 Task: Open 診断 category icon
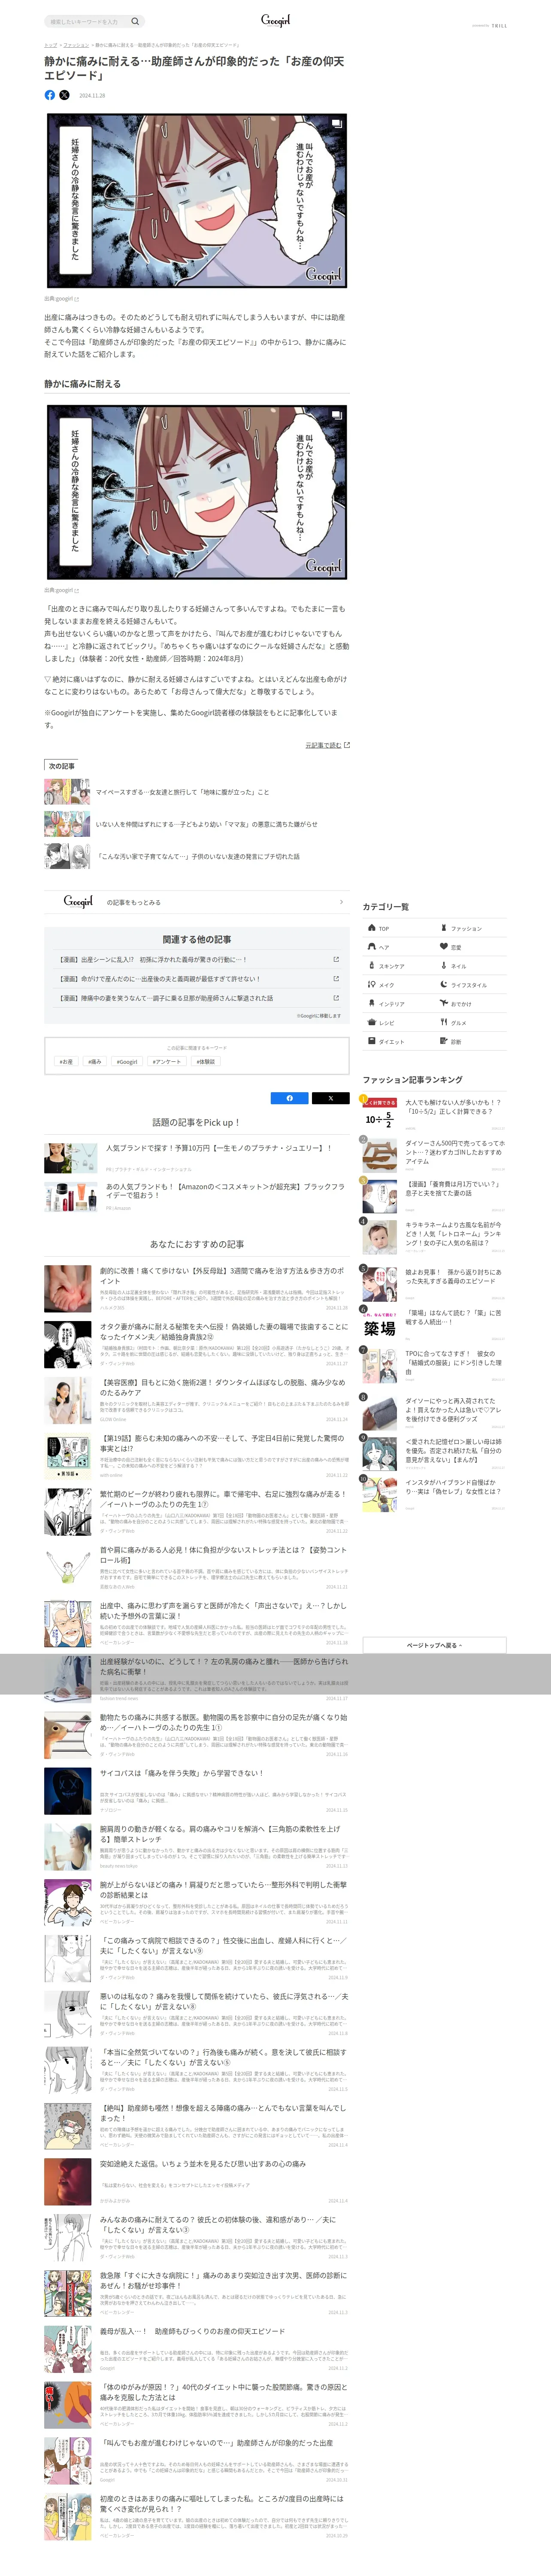[x=444, y=1042]
